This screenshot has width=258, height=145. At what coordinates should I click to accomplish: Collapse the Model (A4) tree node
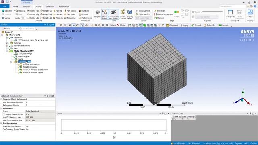[2, 35]
